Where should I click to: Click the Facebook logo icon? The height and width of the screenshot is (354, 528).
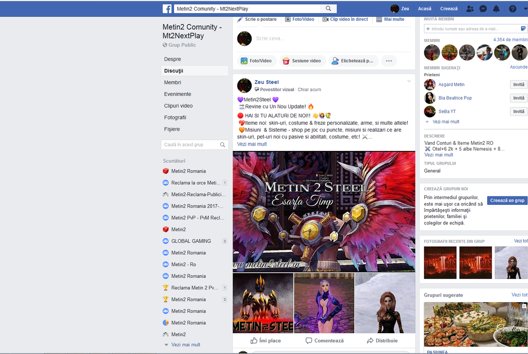(x=167, y=9)
